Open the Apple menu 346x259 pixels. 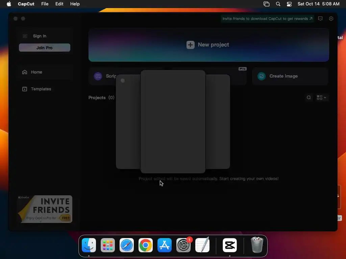click(9, 4)
